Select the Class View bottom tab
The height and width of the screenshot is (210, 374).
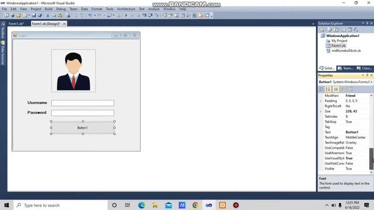coord(364,68)
